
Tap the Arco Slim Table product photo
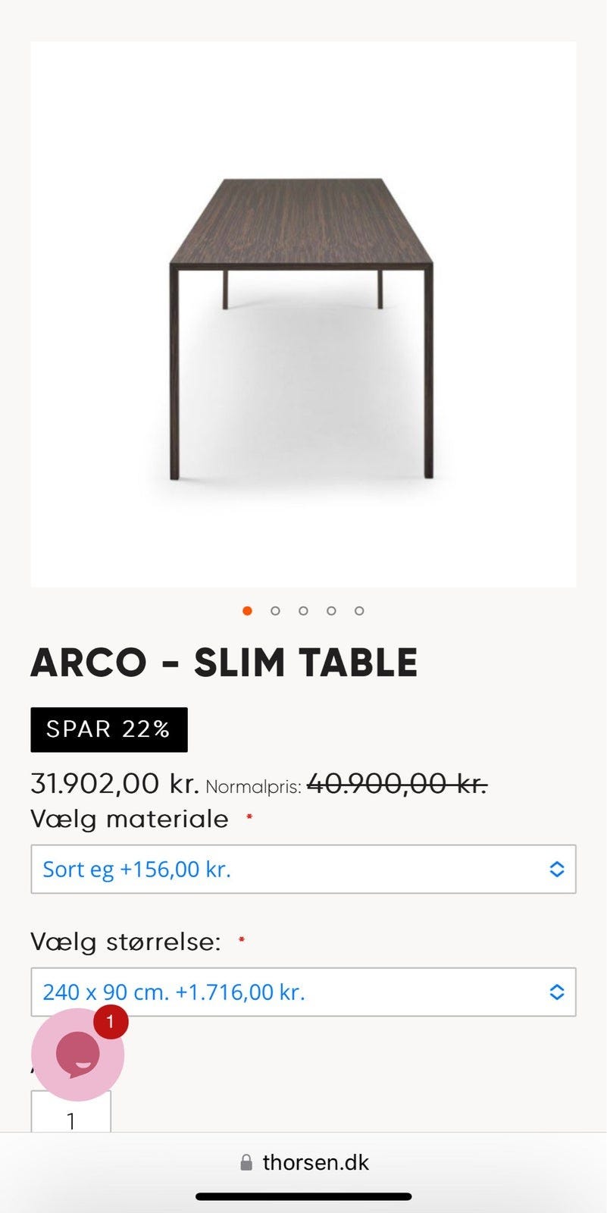[x=303, y=314]
